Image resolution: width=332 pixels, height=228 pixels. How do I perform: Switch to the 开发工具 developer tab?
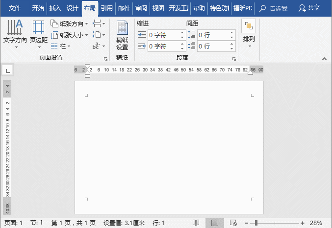point(179,8)
